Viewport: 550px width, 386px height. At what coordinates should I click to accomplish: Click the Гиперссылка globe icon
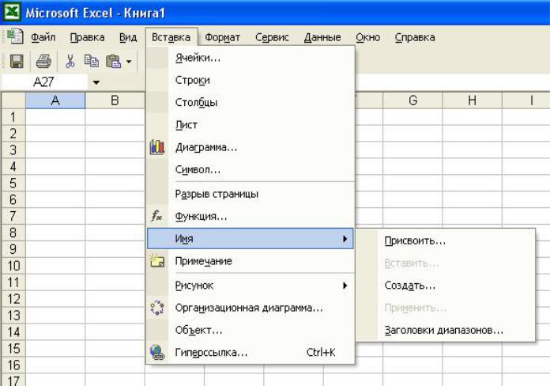coord(157,352)
